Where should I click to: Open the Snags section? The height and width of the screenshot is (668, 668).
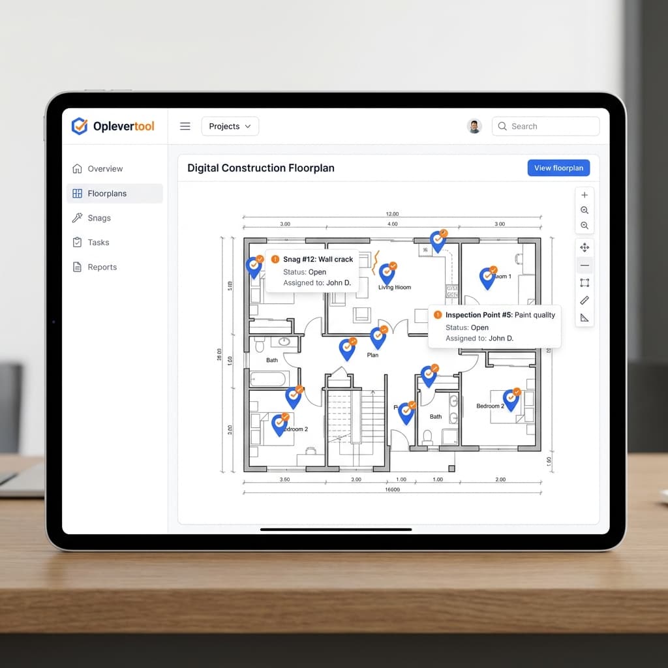click(99, 218)
